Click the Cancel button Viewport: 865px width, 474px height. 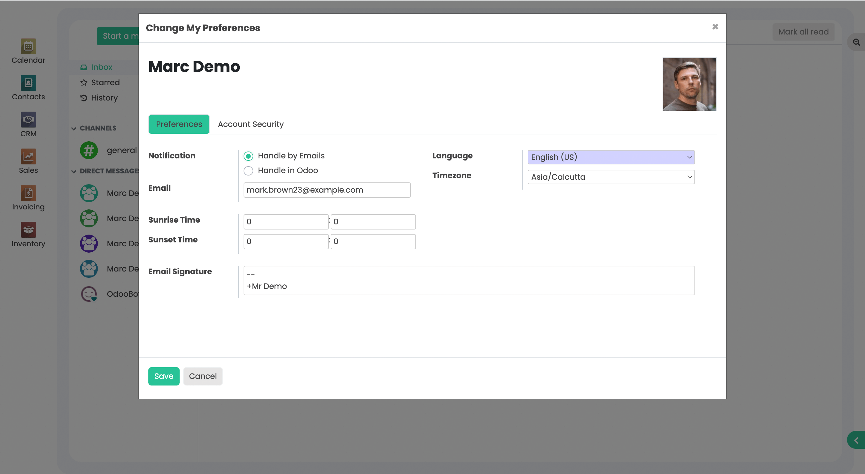point(202,376)
